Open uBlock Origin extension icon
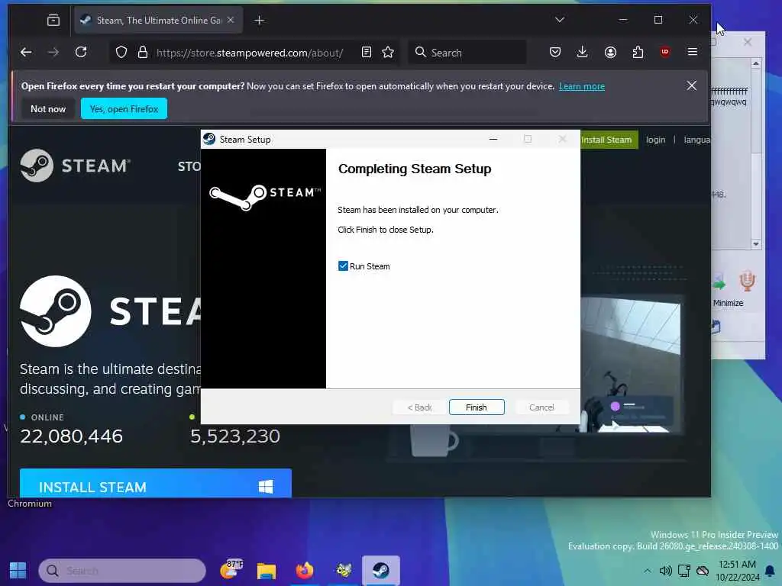 pos(665,53)
